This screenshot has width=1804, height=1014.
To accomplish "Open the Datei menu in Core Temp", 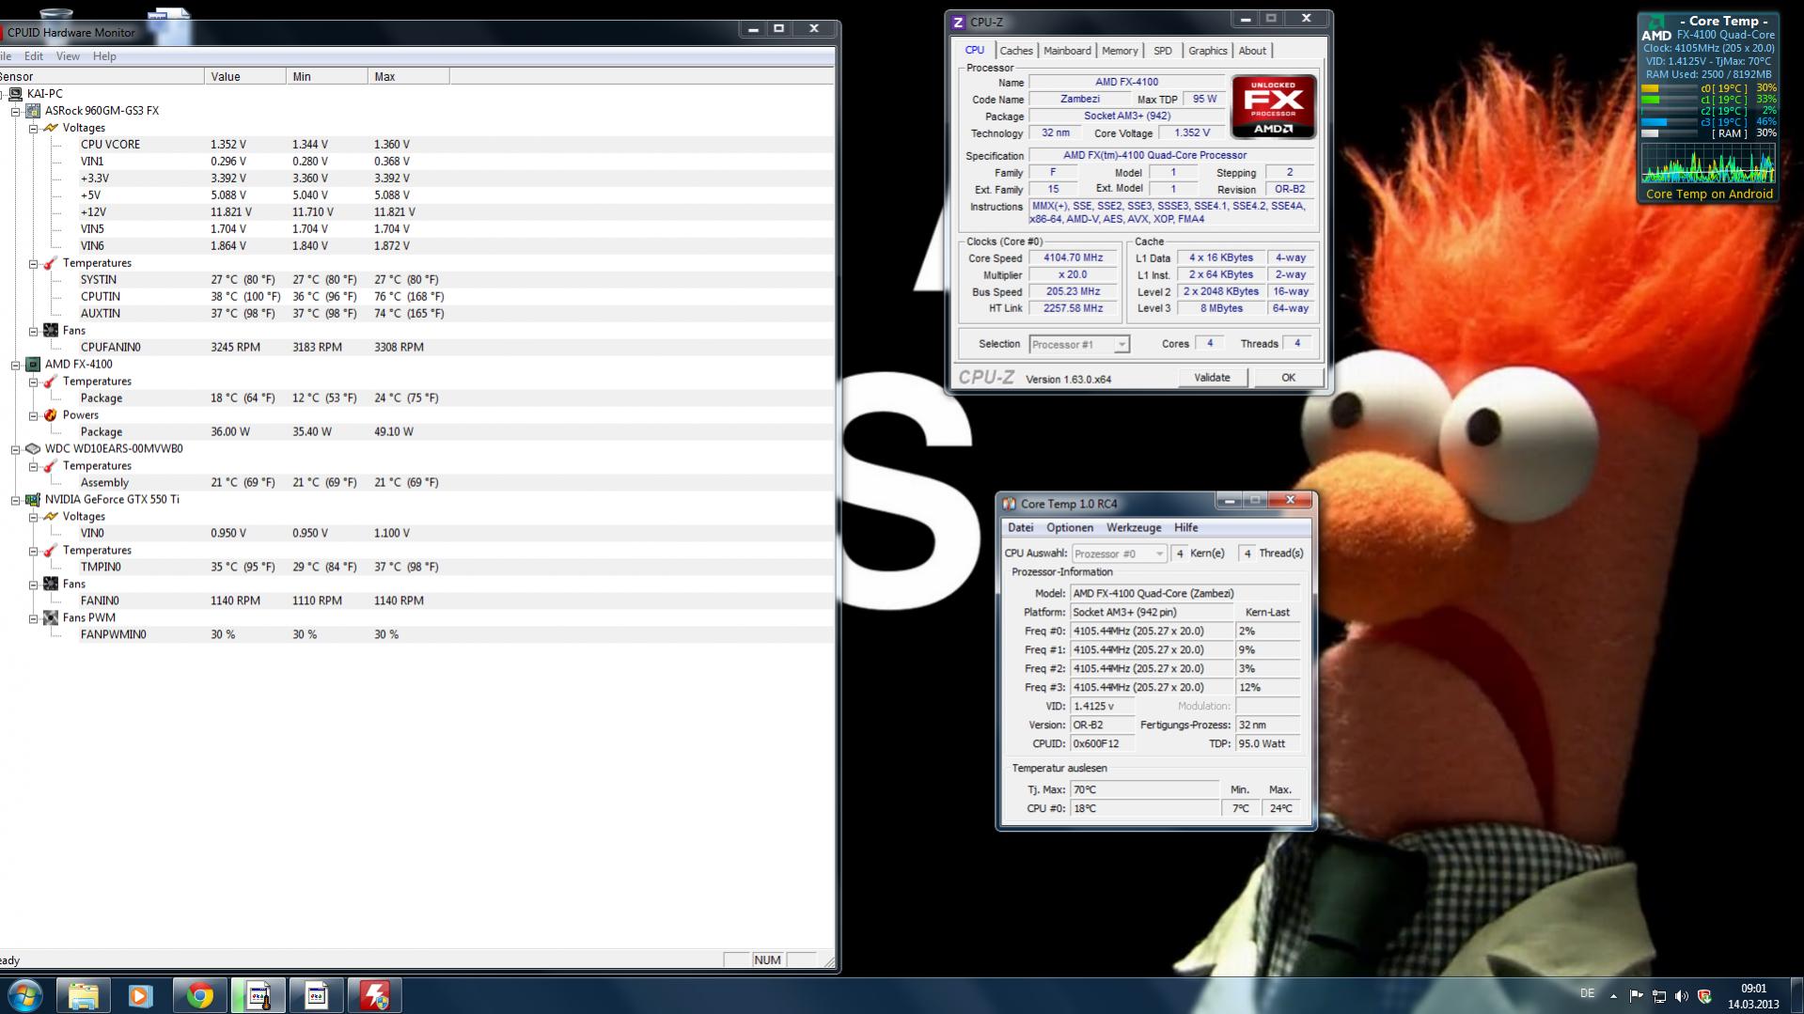I will (1021, 528).
